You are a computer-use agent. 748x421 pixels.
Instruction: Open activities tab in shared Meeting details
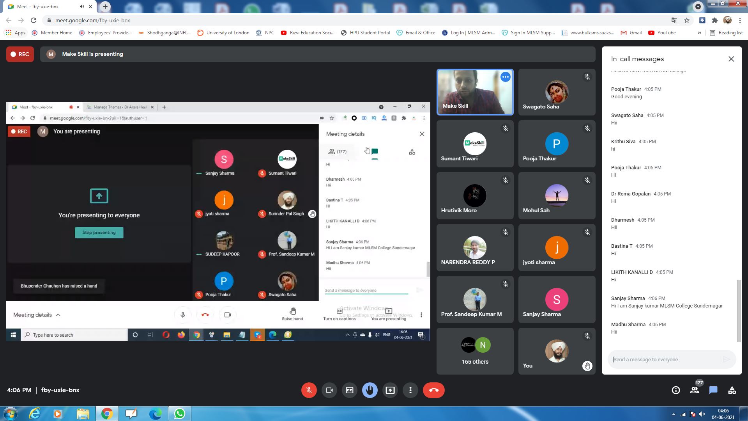(x=412, y=152)
